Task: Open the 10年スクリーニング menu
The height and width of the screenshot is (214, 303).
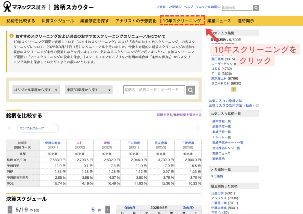Action: coord(182,21)
